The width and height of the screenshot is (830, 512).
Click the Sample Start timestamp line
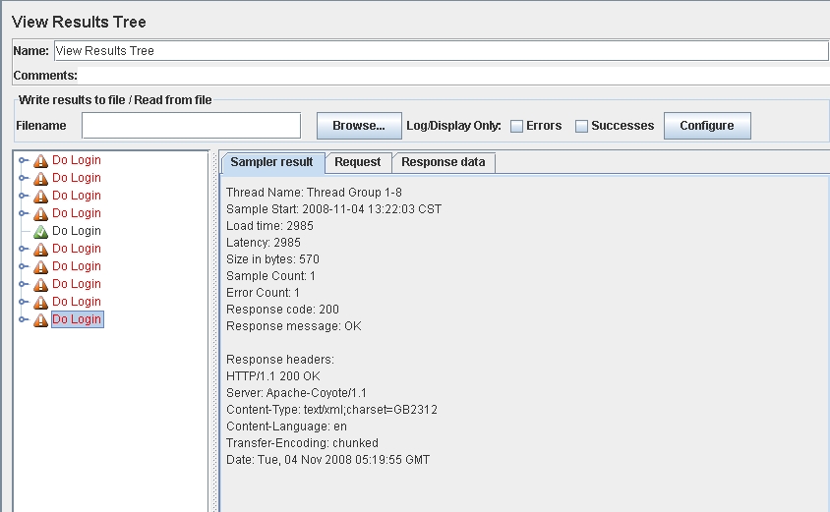point(333,209)
